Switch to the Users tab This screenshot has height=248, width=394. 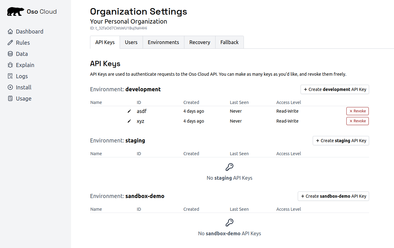[131, 42]
